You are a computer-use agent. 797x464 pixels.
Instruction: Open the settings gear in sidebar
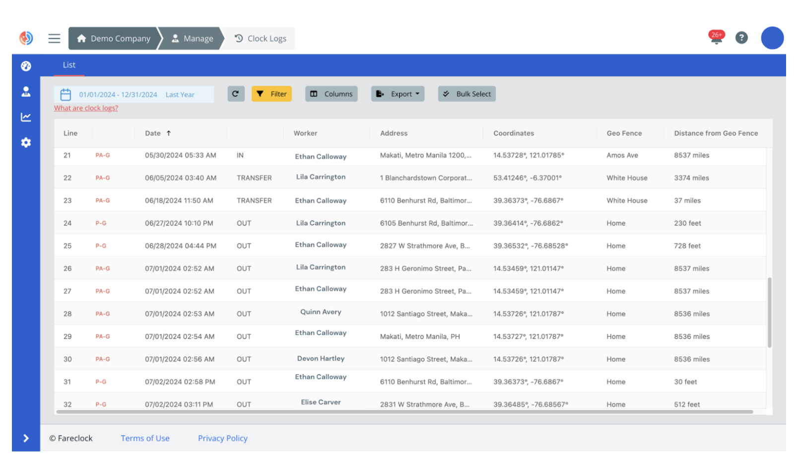(x=26, y=143)
